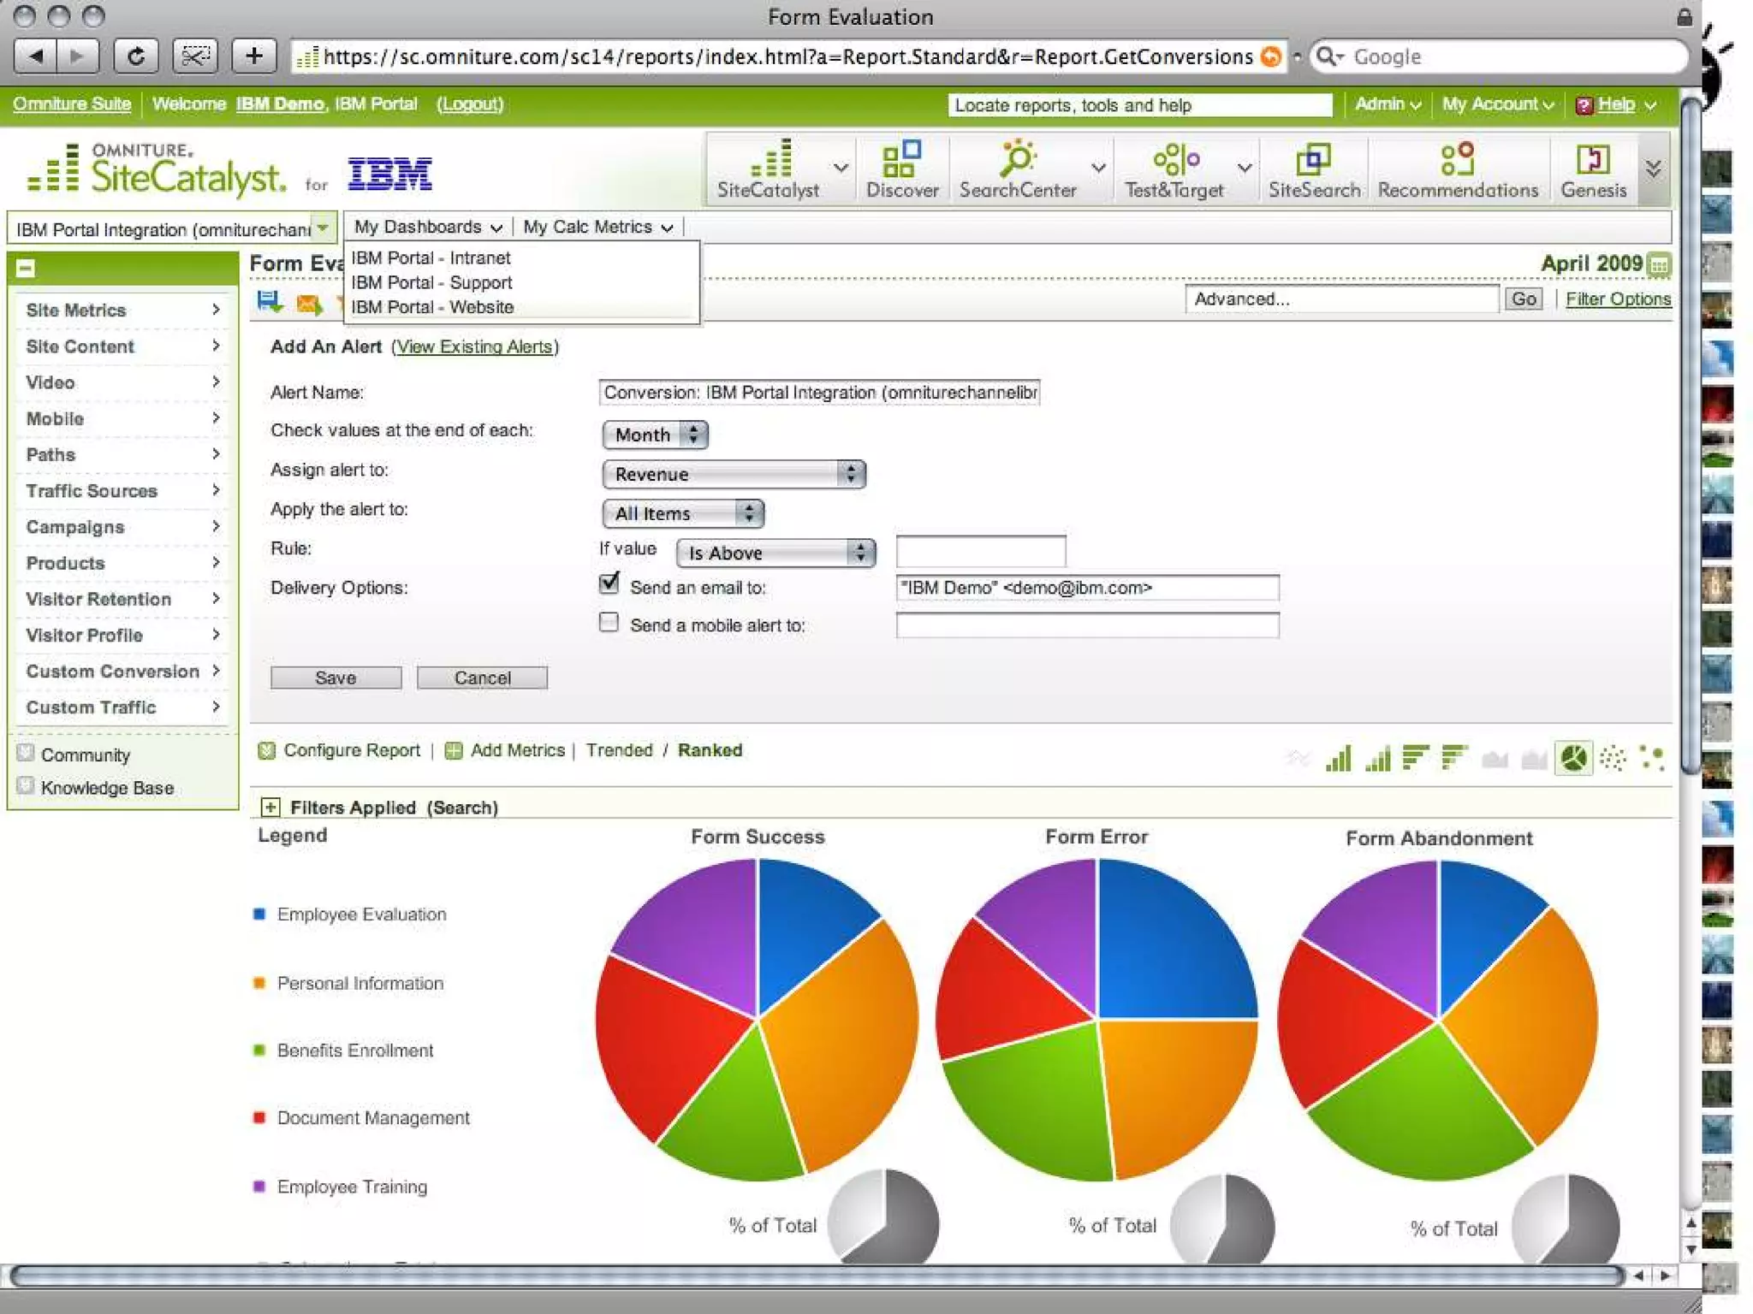Click the download report icon
This screenshot has height=1314, width=1753.
click(270, 301)
